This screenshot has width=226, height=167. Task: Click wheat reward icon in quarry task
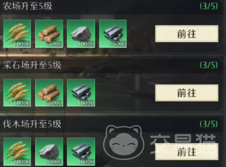click(x=17, y=92)
